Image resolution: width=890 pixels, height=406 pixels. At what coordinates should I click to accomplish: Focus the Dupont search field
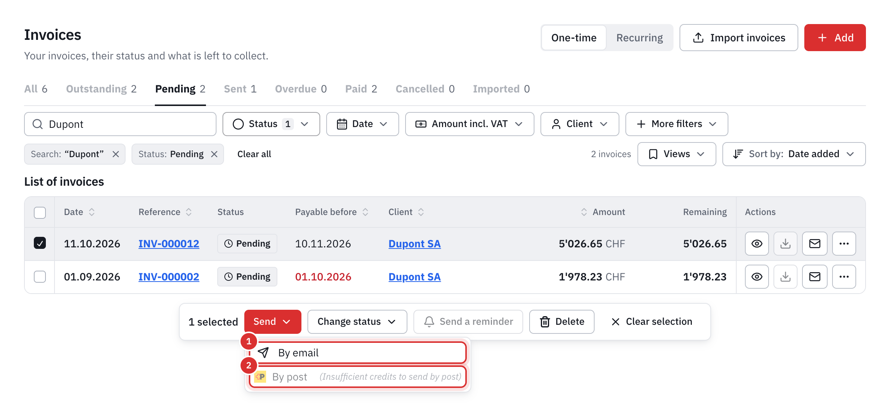point(120,124)
